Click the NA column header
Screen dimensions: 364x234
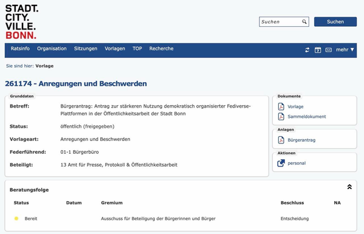(337, 202)
